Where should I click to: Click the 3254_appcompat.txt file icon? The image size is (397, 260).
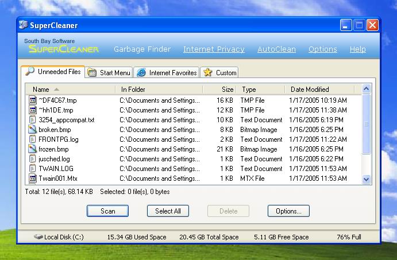click(33, 120)
